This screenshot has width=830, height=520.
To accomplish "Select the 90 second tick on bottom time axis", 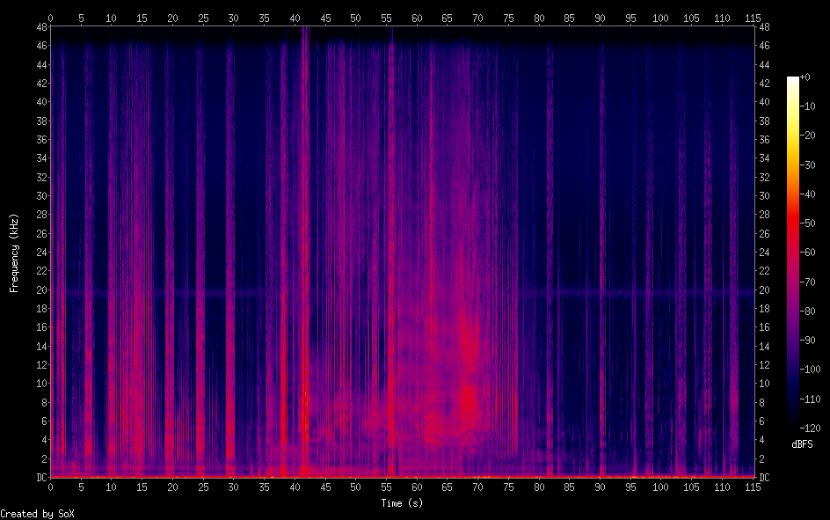I will (600, 487).
